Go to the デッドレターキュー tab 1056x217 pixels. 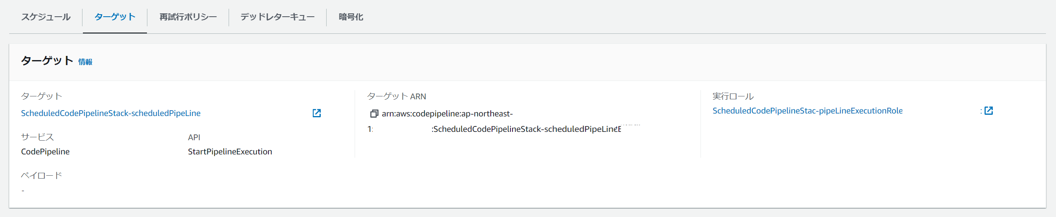tap(278, 17)
